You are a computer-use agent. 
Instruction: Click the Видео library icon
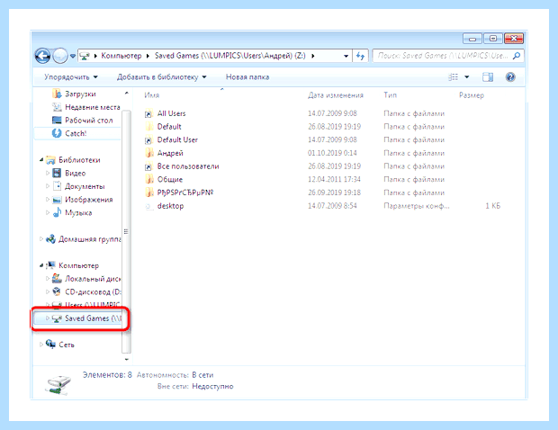[x=57, y=173]
